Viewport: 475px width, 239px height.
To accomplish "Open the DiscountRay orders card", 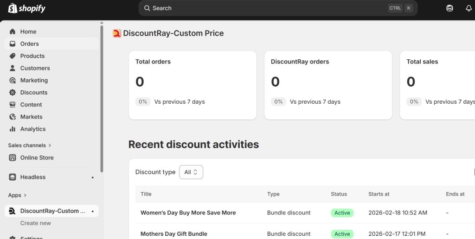I will (328, 85).
